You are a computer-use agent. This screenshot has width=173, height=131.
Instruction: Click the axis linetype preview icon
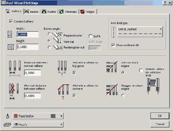click(113, 32)
